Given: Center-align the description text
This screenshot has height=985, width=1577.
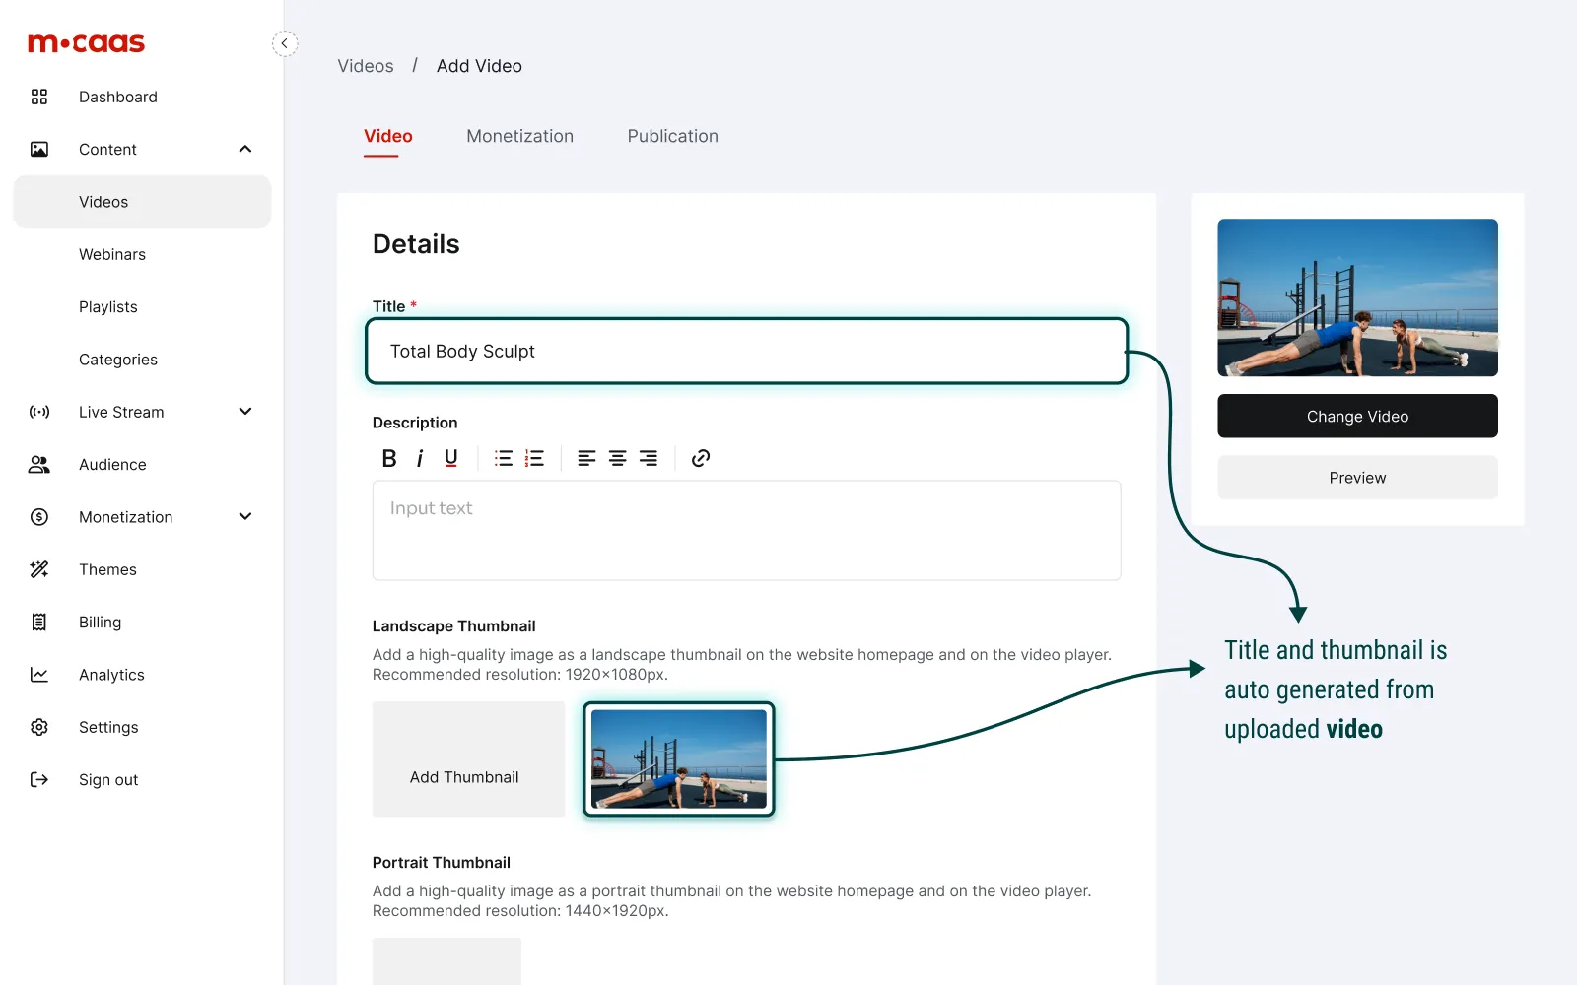Looking at the screenshot, I should click(x=617, y=457).
